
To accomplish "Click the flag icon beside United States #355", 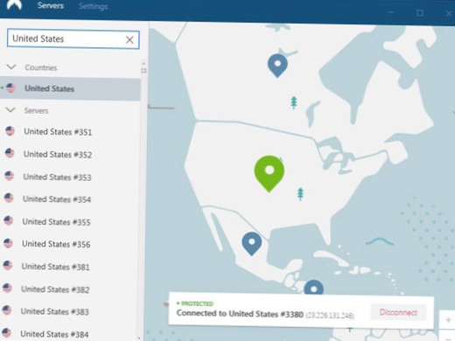I will click(9, 220).
